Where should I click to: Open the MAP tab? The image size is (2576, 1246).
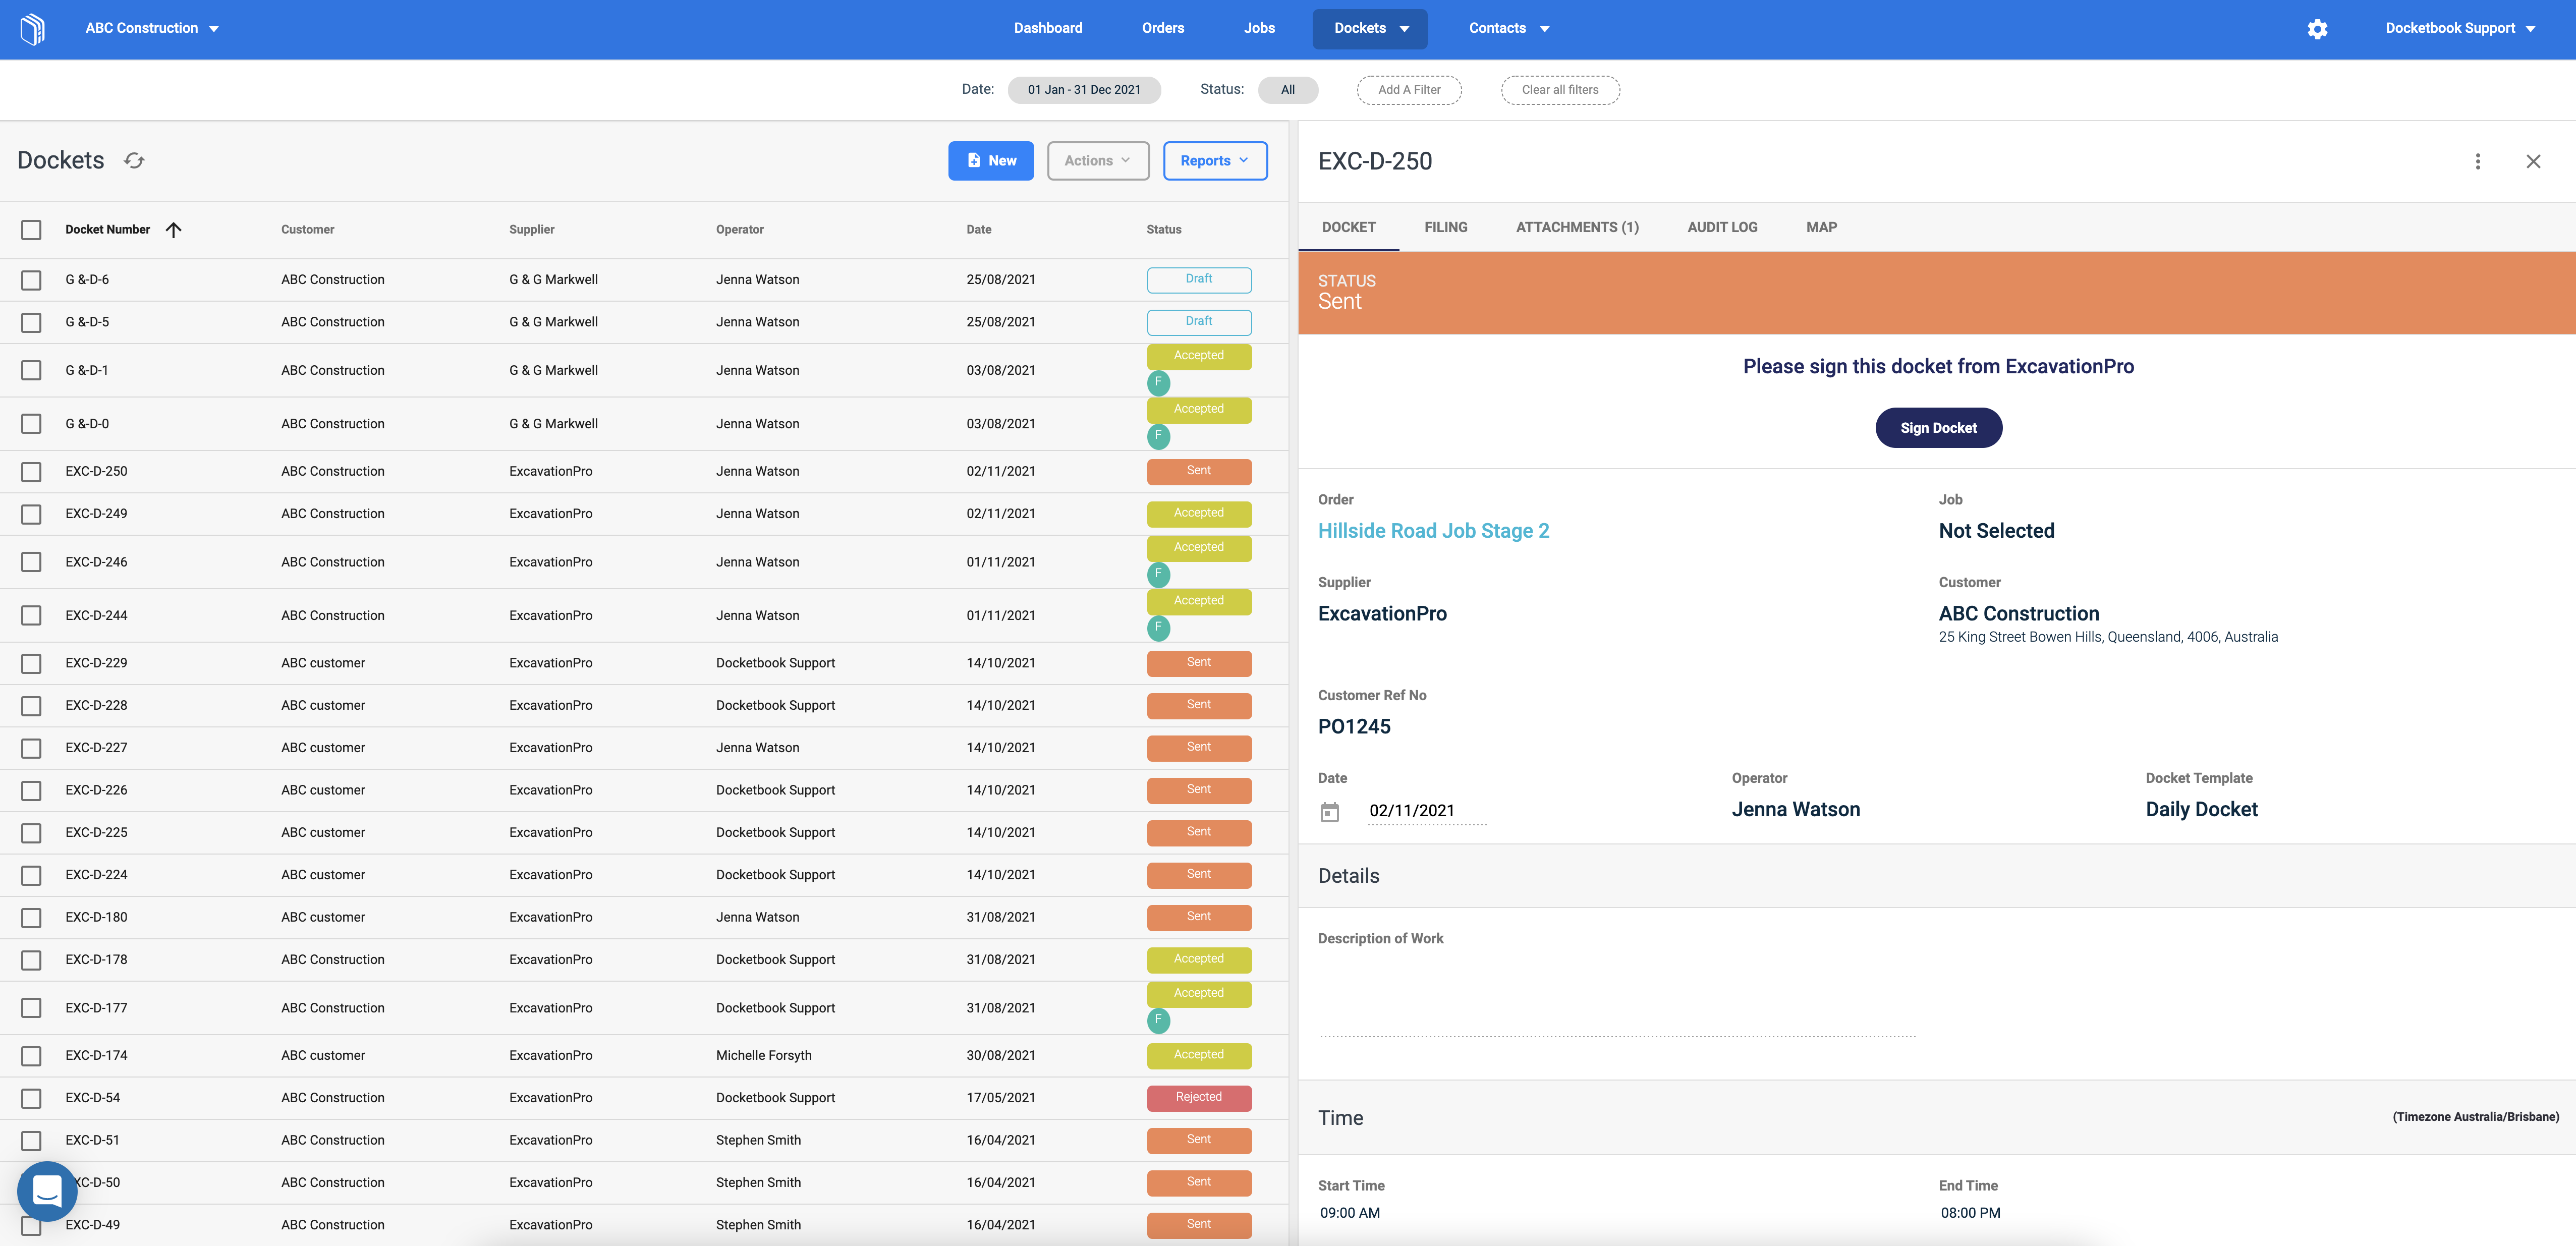pyautogui.click(x=1821, y=227)
